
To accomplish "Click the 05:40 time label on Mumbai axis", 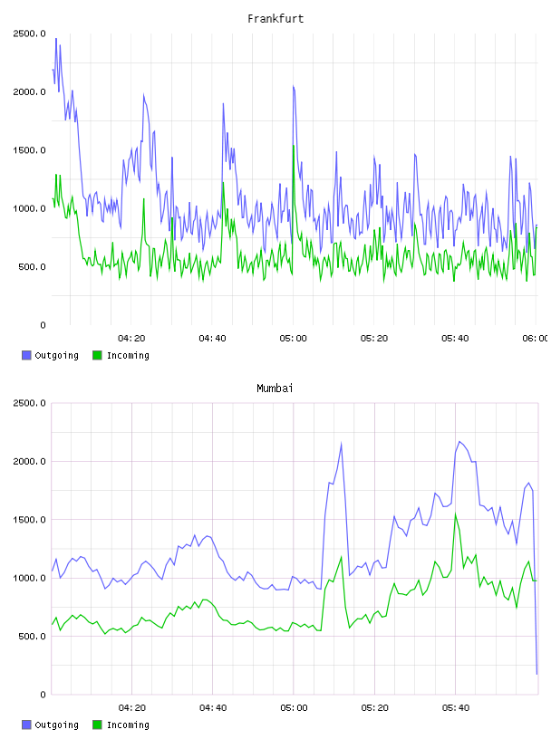I will tap(455, 708).
